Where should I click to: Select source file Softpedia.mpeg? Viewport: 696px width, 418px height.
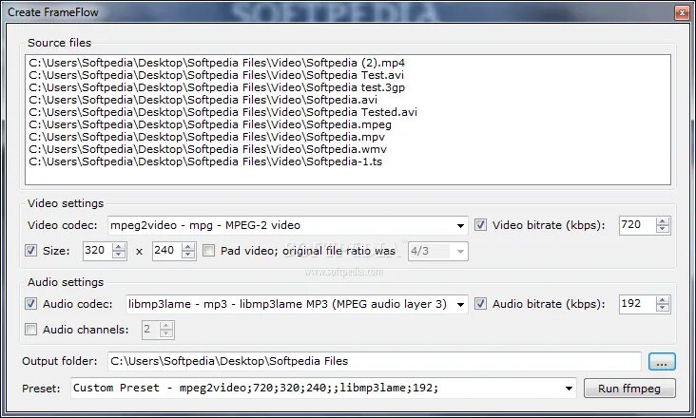(x=210, y=124)
